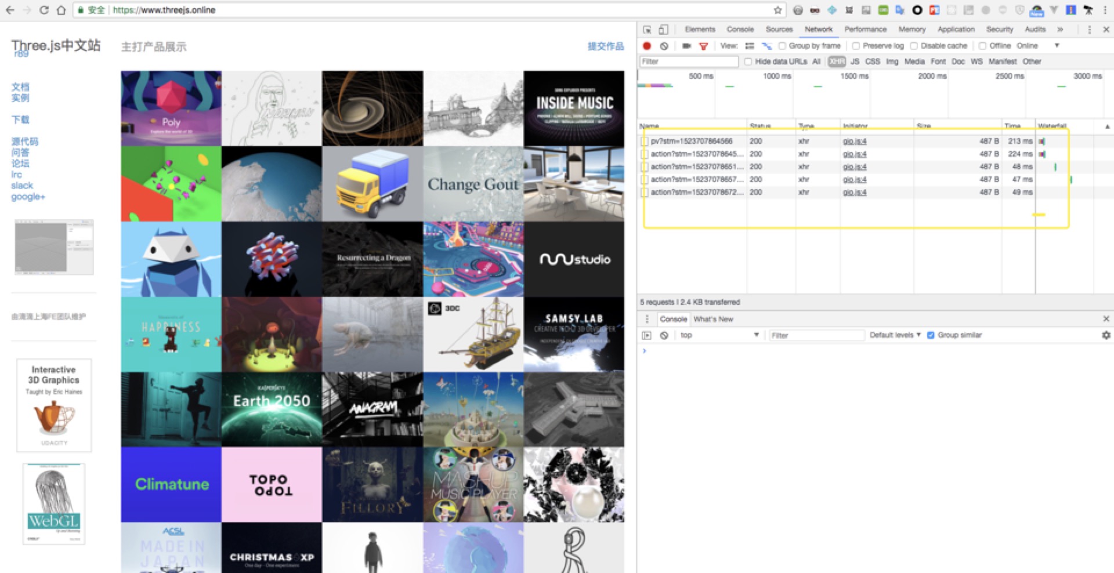Click the capture screenshots camera icon

coord(686,46)
